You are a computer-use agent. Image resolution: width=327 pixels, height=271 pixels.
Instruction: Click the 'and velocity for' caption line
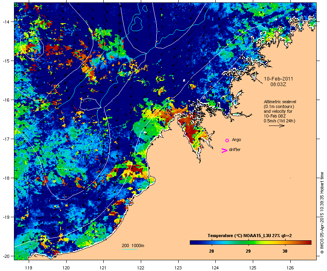(x=278, y=111)
